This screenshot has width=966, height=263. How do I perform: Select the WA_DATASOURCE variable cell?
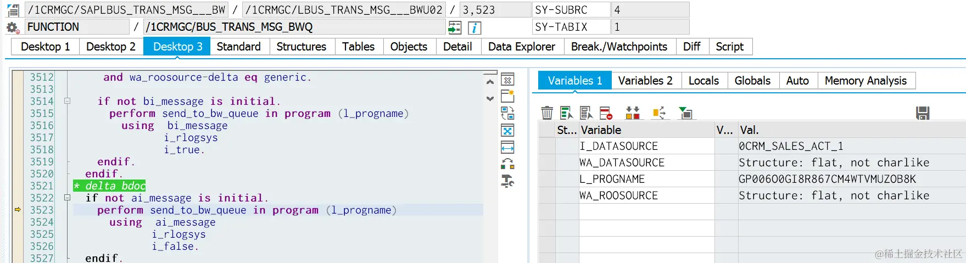point(646,163)
